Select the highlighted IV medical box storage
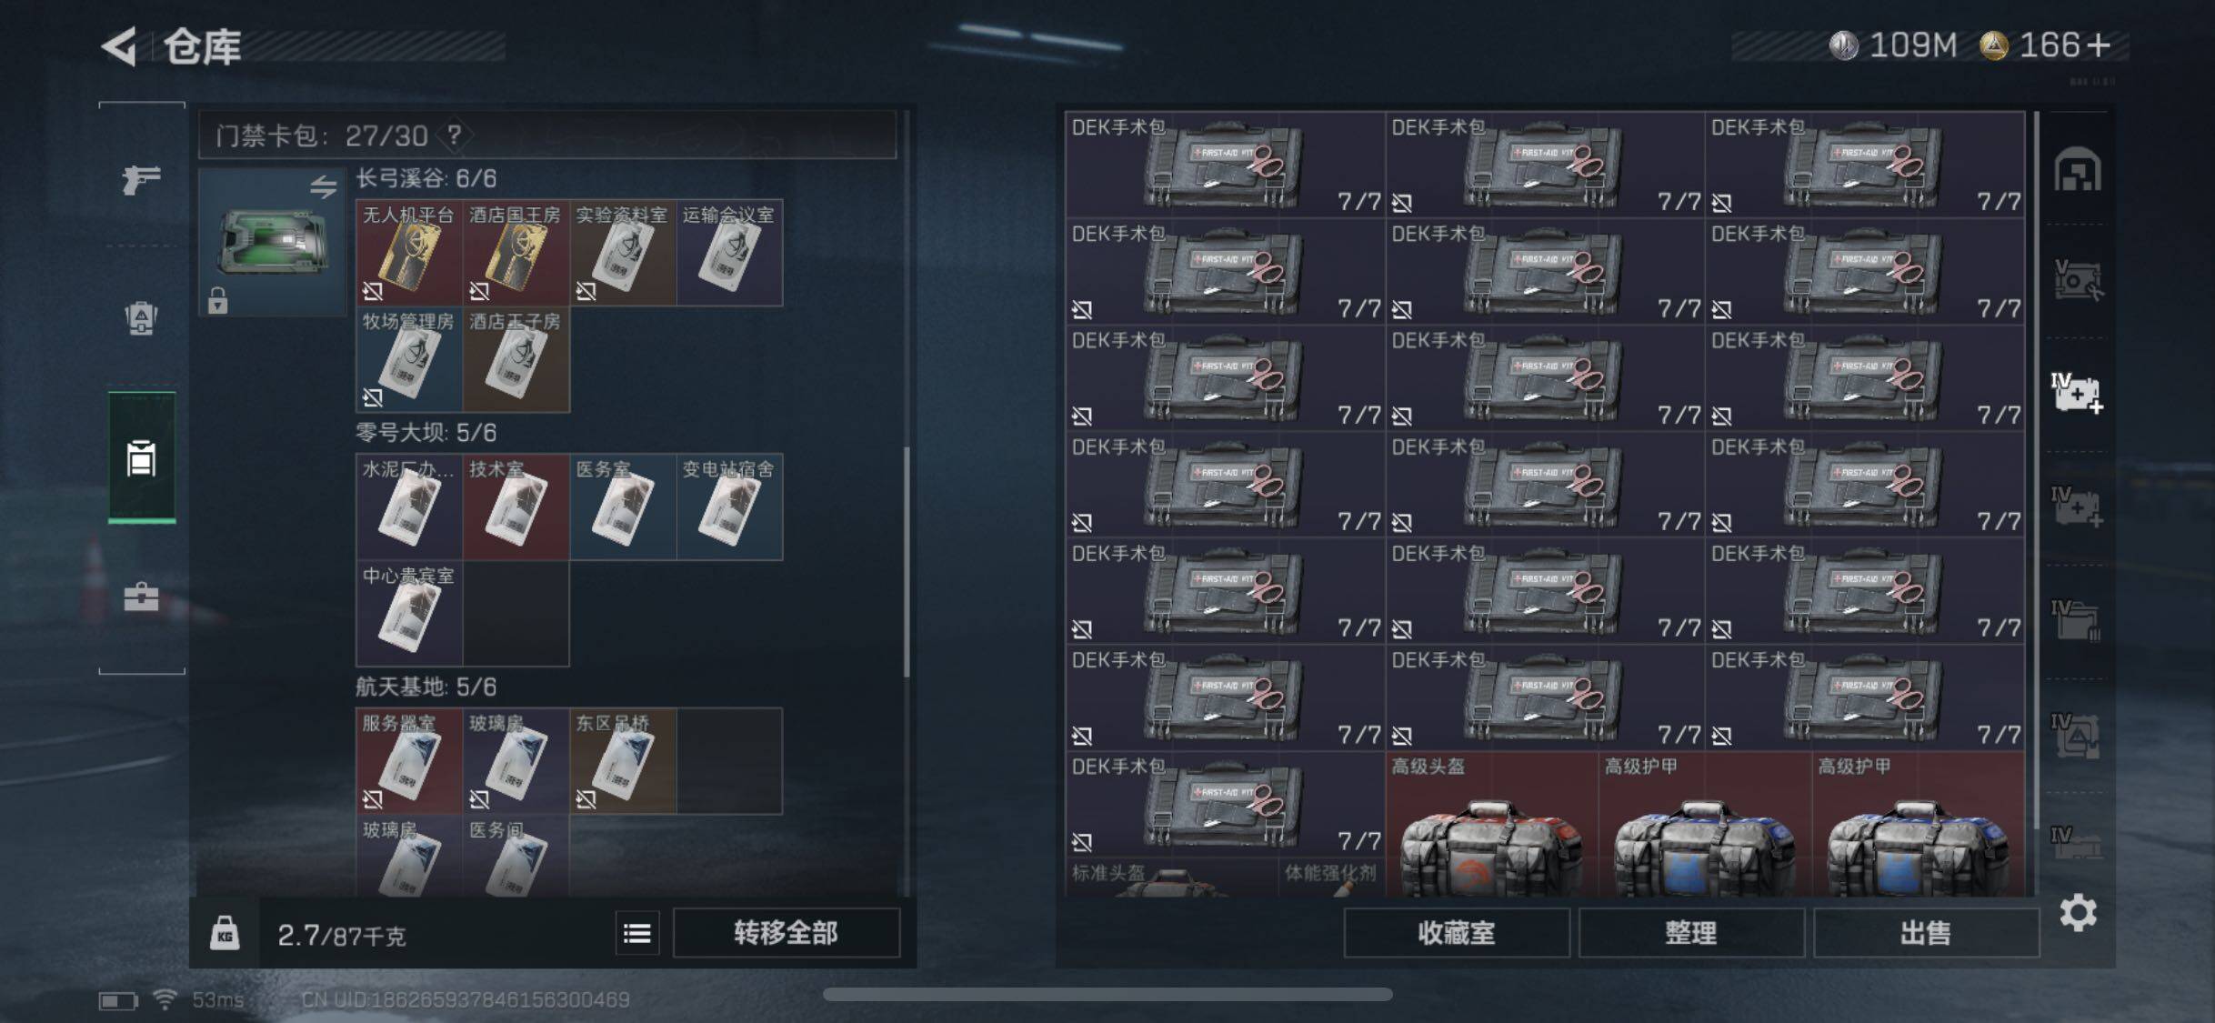Screen dimensions: 2215x1023 pos(2077,393)
